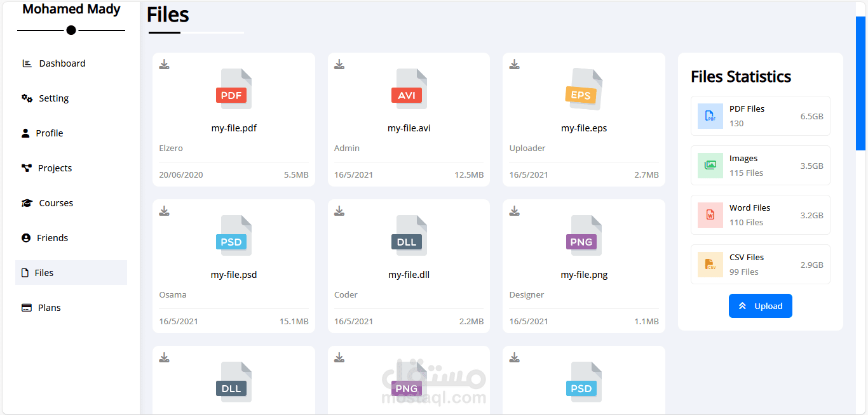Click the 6.5GB size value
The image size is (868, 415).
(811, 116)
